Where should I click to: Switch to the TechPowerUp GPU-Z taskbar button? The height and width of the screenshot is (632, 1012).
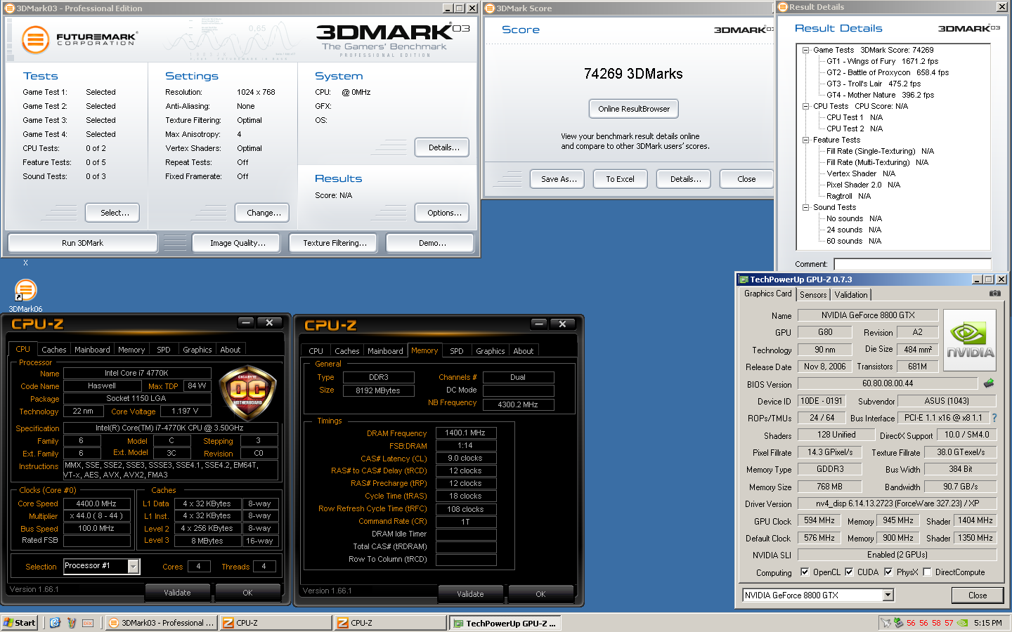(x=505, y=623)
